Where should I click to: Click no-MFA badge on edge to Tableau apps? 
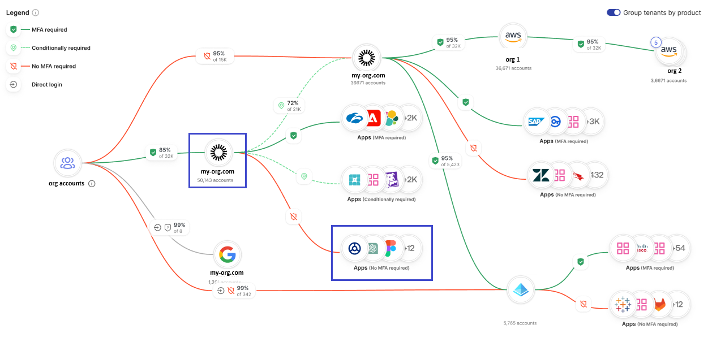click(582, 304)
